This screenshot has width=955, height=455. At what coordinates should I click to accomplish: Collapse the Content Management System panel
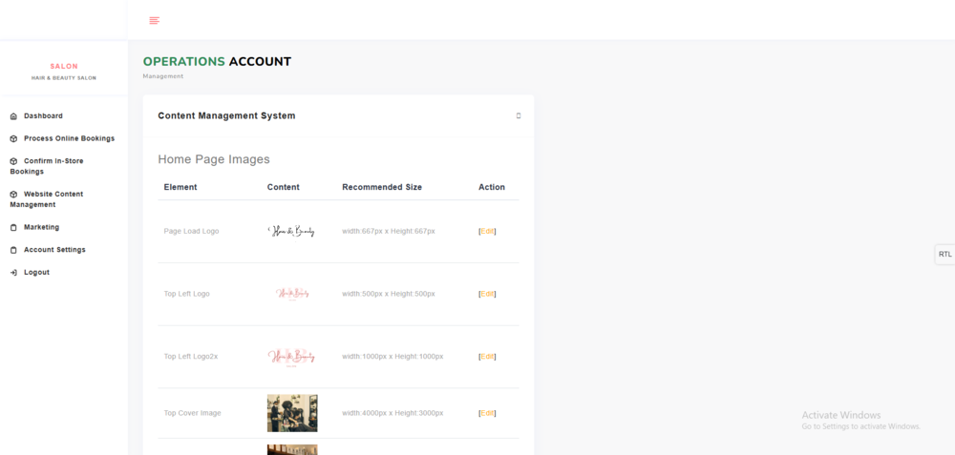click(x=519, y=116)
